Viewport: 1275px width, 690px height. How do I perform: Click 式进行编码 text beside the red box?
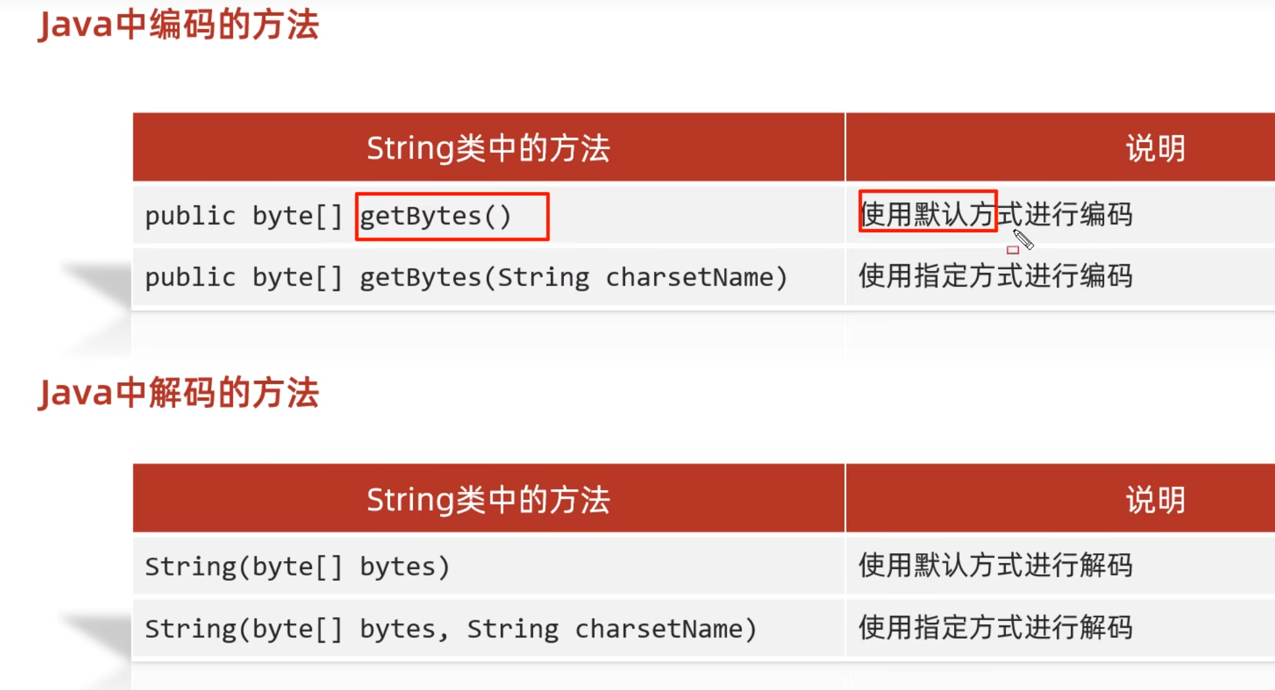(1066, 214)
